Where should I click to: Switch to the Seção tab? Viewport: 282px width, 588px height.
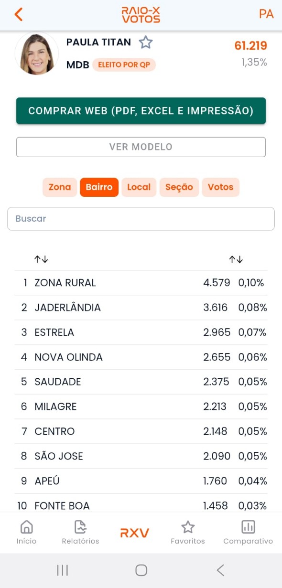click(x=179, y=187)
